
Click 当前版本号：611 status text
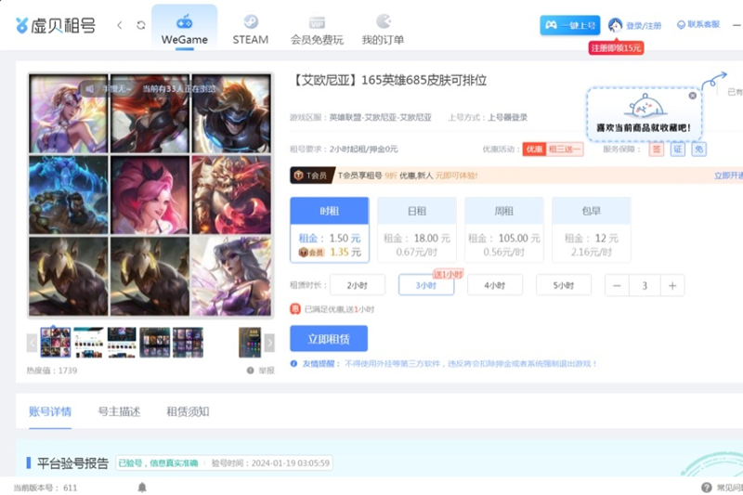click(x=45, y=488)
